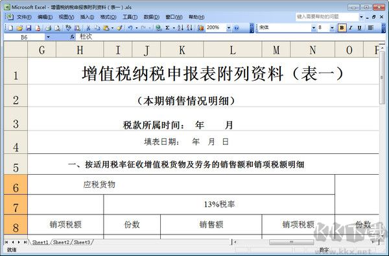This screenshot has width=389, height=256.
Task: Click the New workbook icon
Action: tap(10, 28)
